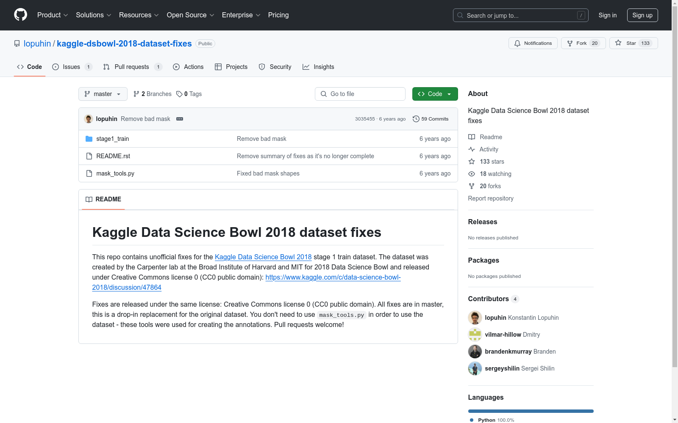Open the stage1_train folder icon
Screen dimensions: 678x423
(x=89, y=138)
